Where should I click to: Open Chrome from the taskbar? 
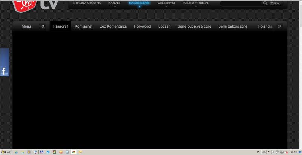pyautogui.click(x=74, y=152)
